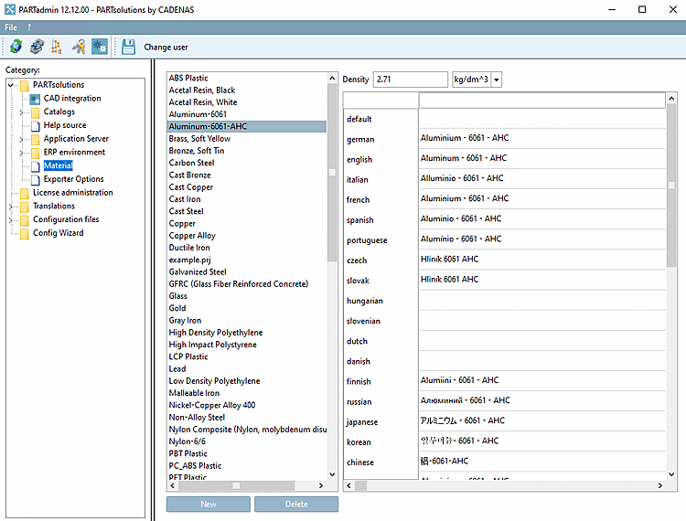Click the Help source document icon

(36, 126)
